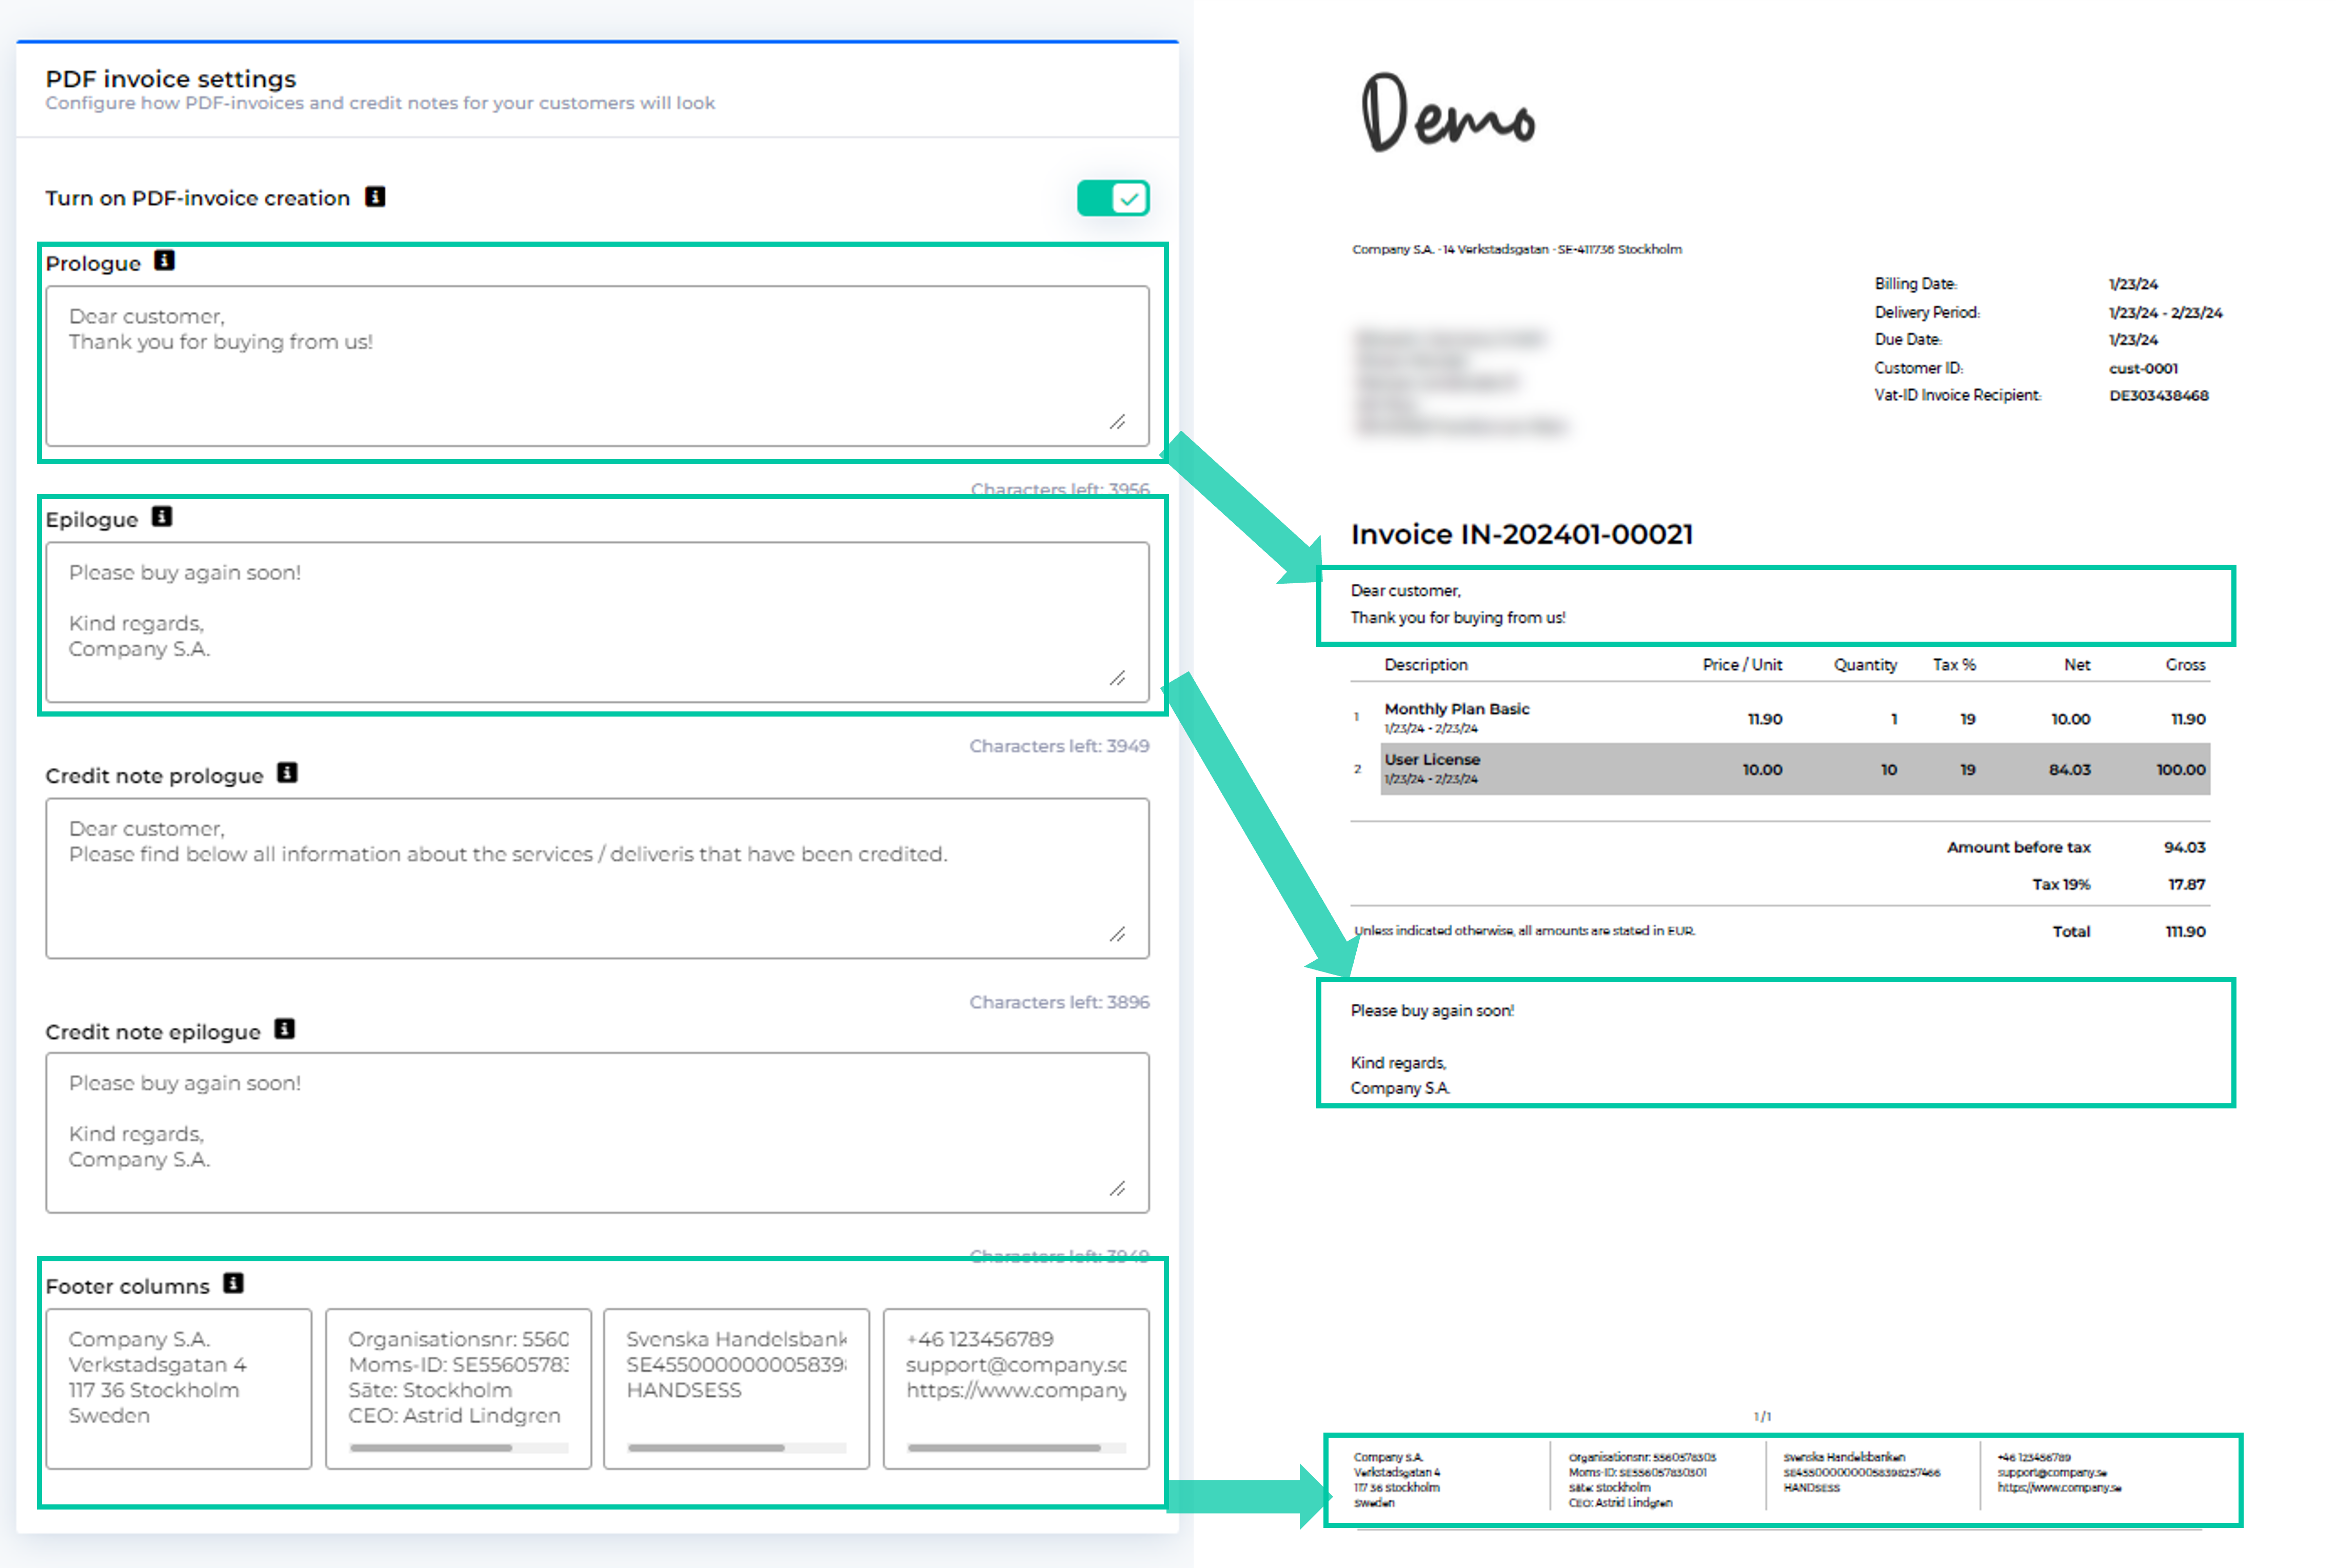This screenshot has height=1568, width=2336.
Task: Click 'Characters left: 3896' counter
Action: (1059, 1002)
